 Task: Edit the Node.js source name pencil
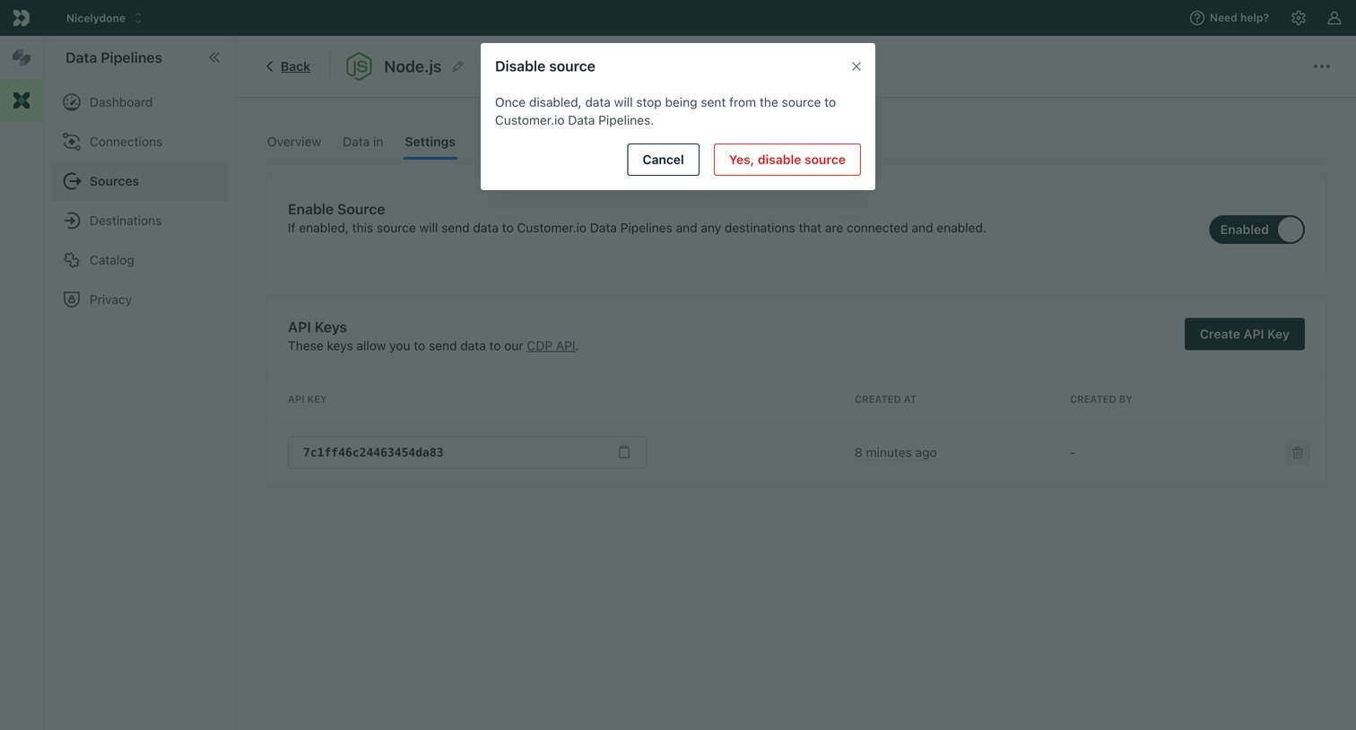(x=458, y=66)
